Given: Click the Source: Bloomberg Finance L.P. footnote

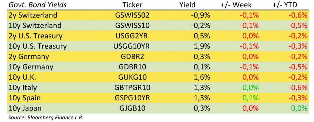Looking at the screenshot, I should pyautogui.click(x=46, y=118).
